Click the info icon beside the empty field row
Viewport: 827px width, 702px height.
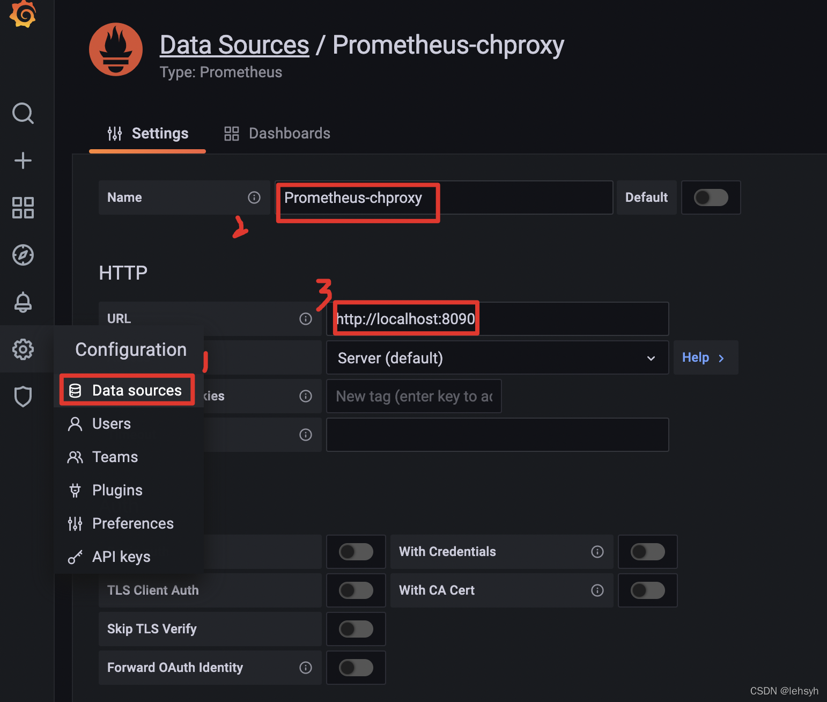tap(306, 435)
